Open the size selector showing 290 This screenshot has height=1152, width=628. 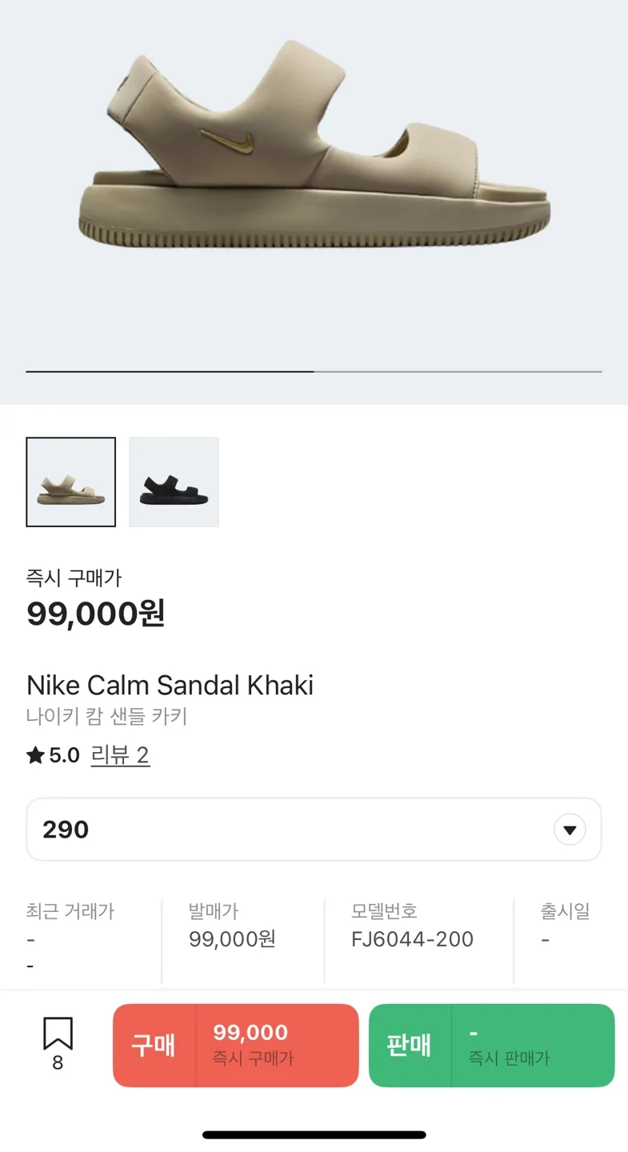pos(314,830)
